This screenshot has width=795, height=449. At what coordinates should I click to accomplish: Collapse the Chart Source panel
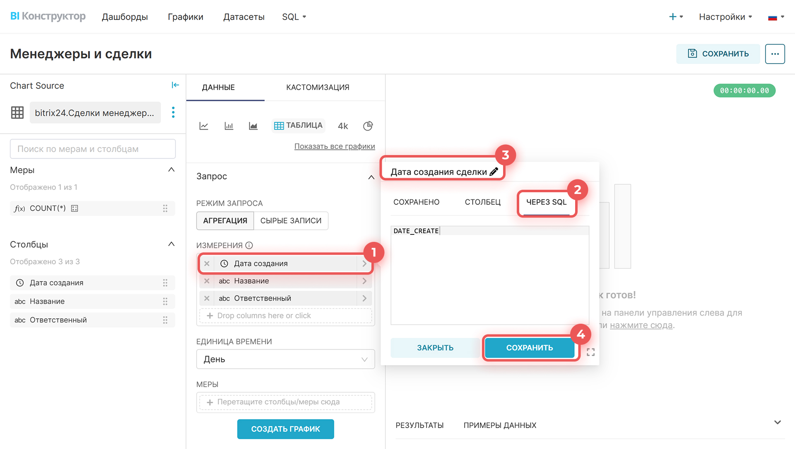[175, 85]
